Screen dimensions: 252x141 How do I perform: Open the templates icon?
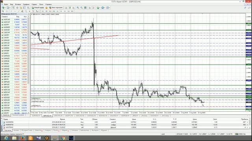click(x=107, y=8)
